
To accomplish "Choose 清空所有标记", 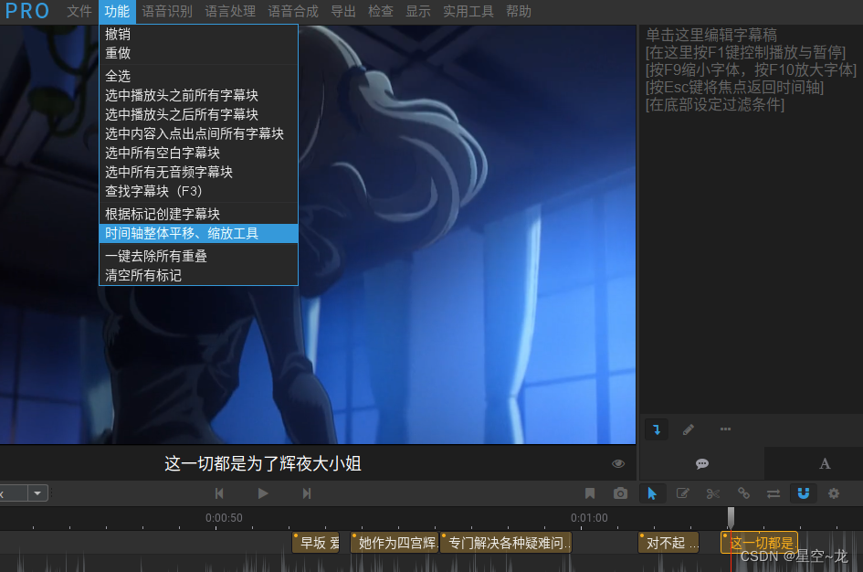I will point(198,275).
